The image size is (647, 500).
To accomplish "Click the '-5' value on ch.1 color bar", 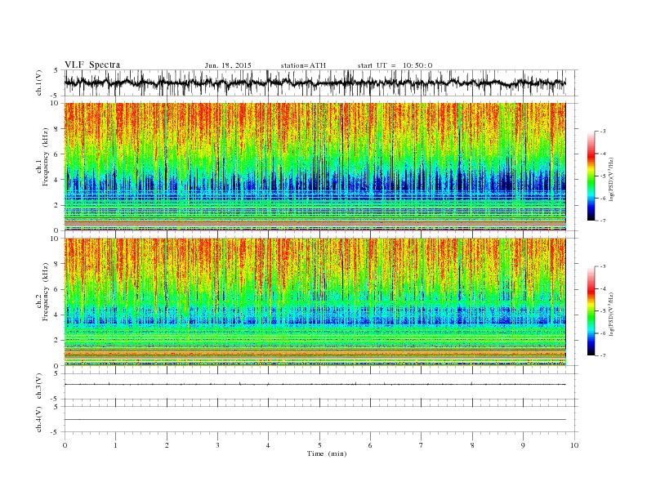I will (603, 176).
